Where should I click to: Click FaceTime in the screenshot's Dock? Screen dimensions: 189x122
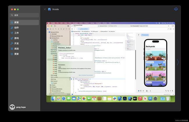click(x=89, y=99)
